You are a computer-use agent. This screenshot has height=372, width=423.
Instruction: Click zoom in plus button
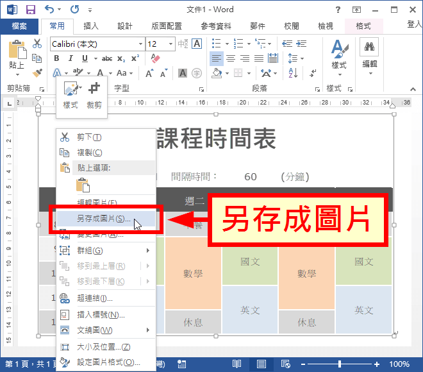[377, 364]
